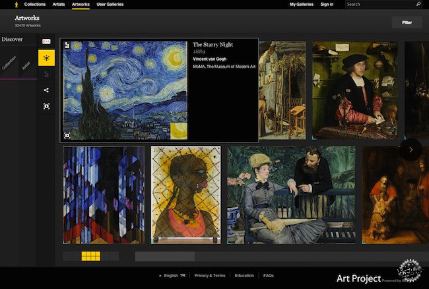The image size is (429, 289).
Task: Click the translate icon beside English
Action: (183, 275)
